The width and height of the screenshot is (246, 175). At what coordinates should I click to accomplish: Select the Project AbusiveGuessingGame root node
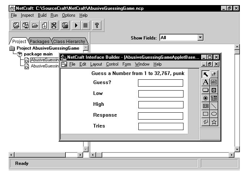point(47,48)
